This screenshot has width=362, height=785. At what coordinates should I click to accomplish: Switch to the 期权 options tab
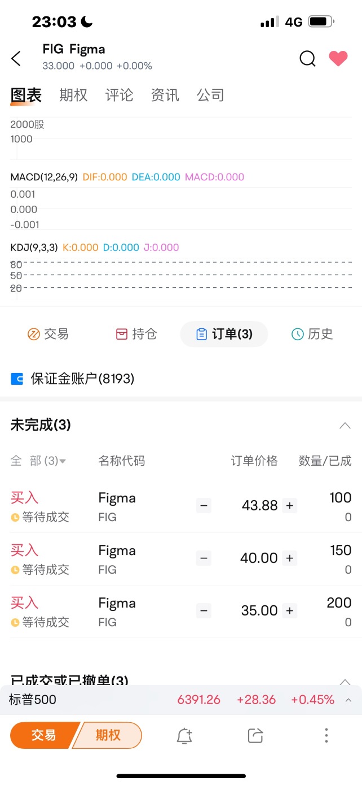point(74,95)
